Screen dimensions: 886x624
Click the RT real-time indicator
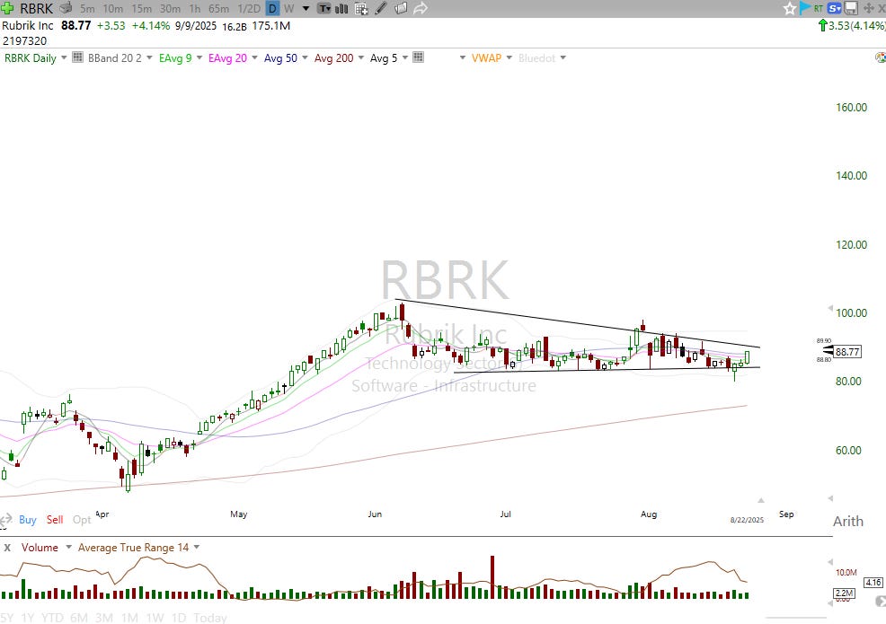coord(819,8)
